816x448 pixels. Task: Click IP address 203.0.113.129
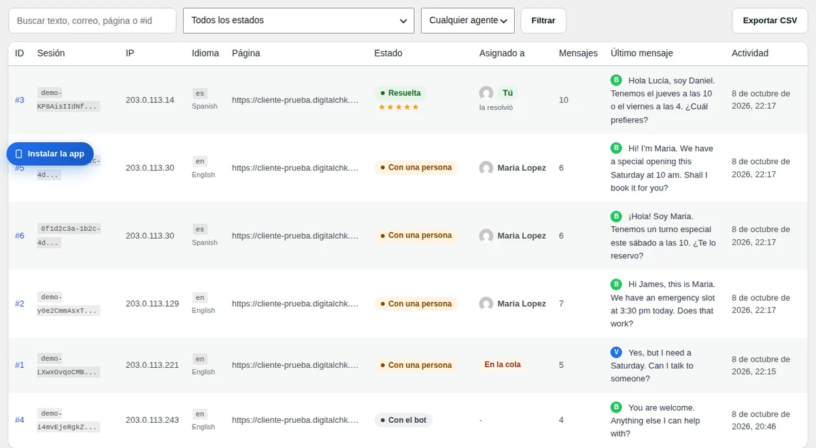tap(152, 304)
